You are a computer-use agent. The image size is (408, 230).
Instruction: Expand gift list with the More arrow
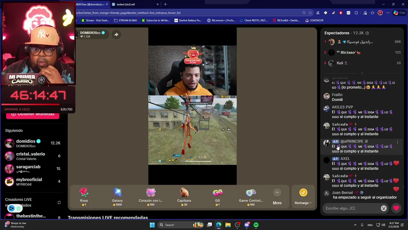click(x=277, y=192)
